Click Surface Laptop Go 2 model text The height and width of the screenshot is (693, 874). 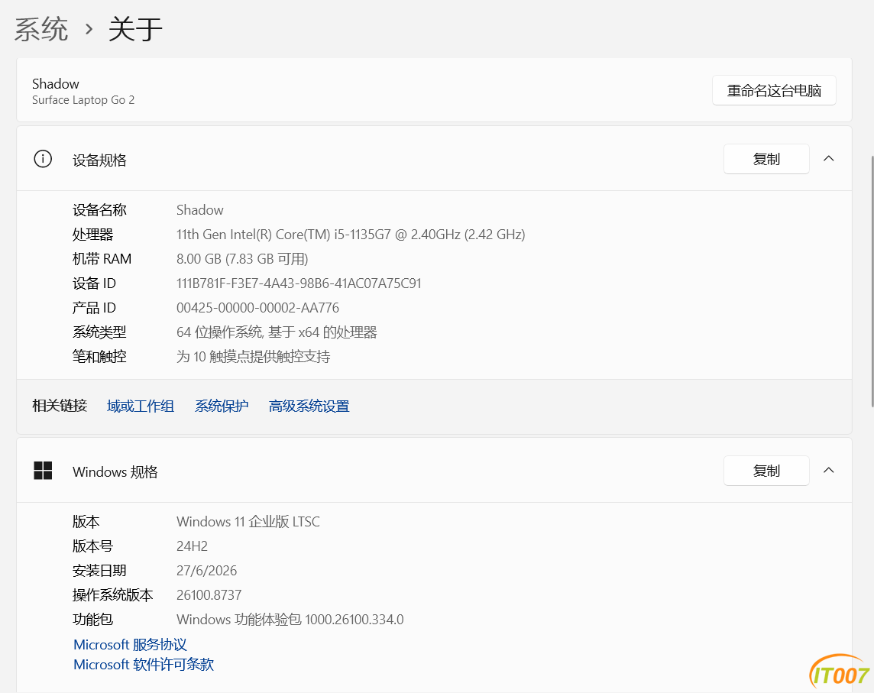[x=83, y=100]
